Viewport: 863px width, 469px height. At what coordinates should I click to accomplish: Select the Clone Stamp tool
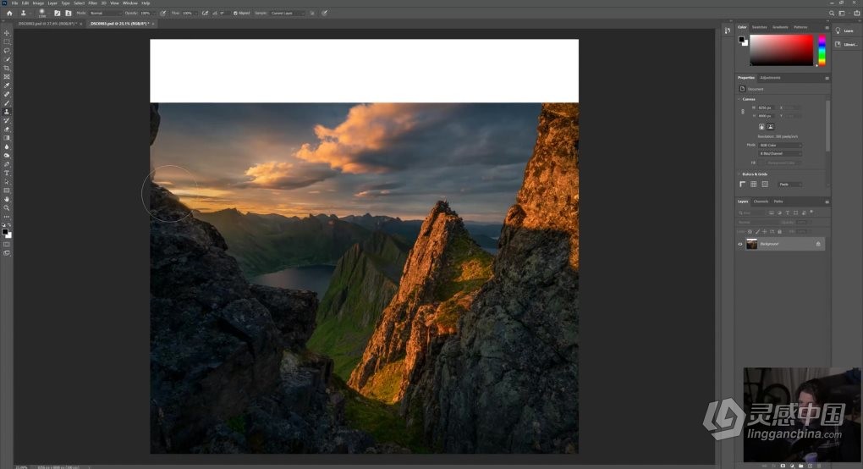click(x=7, y=112)
